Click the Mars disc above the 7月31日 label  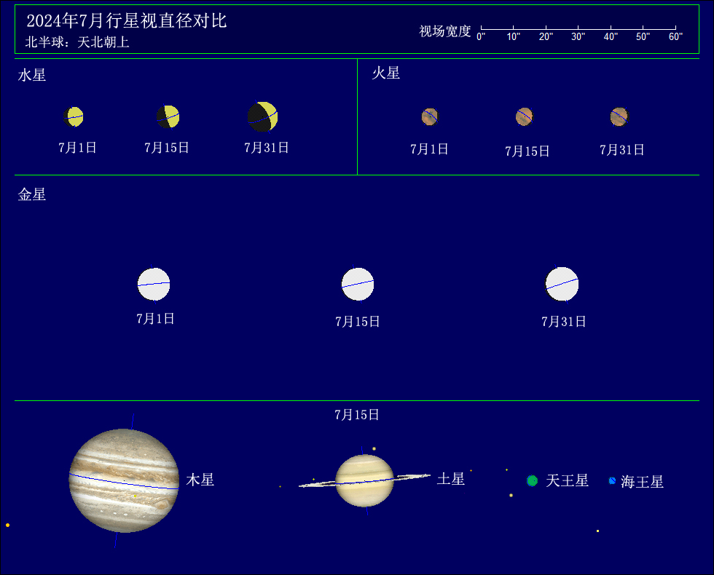[x=619, y=117]
